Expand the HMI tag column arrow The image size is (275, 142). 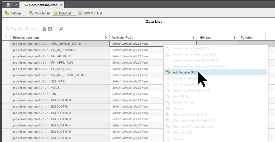(235, 37)
